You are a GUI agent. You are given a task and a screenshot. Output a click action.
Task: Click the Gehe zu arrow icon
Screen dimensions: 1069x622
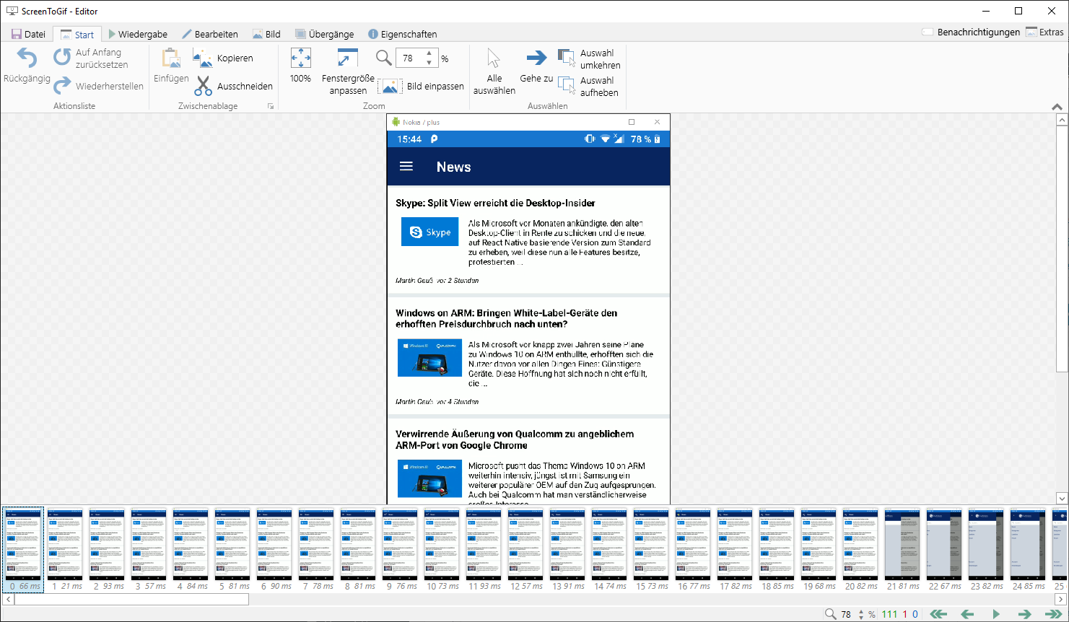click(x=536, y=58)
